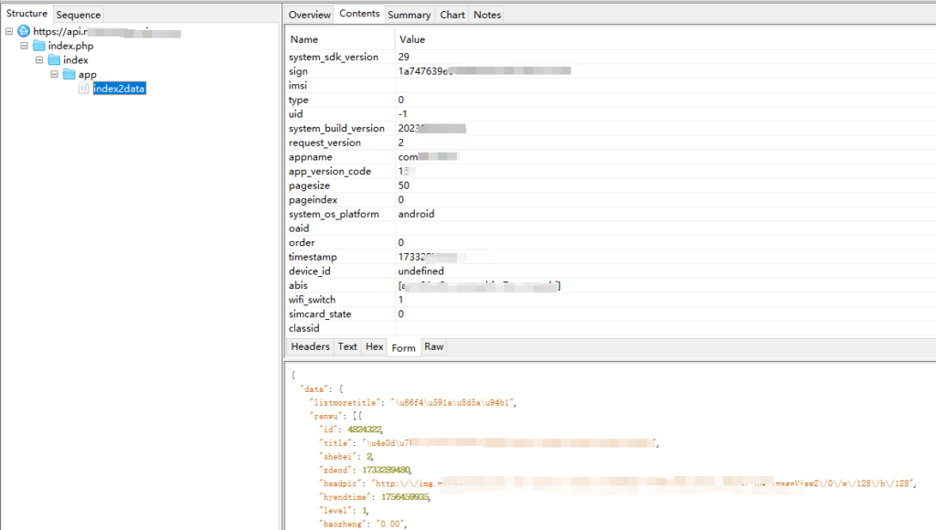The image size is (936, 530).
Task: Click the app folder icon
Action: coord(69,75)
